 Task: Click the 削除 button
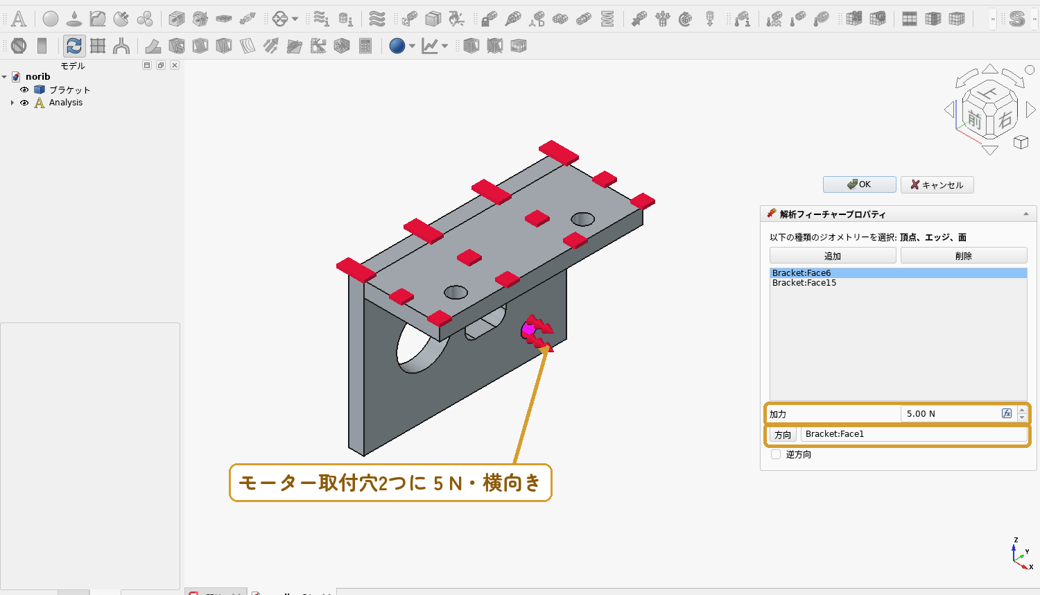964,256
